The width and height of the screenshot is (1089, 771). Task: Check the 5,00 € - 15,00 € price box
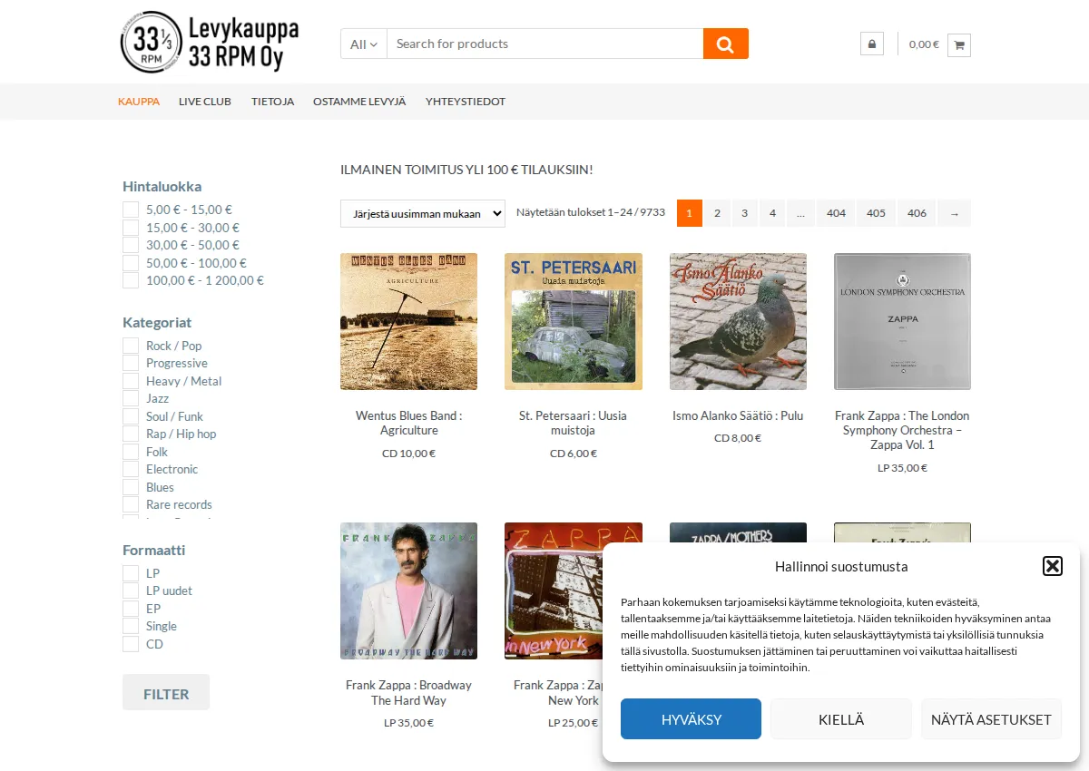tap(131, 210)
